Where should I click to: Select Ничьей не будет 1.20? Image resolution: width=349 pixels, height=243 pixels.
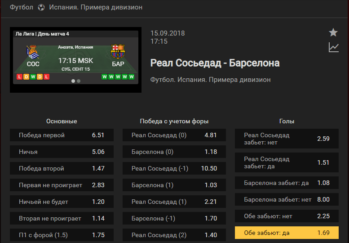pos(62,202)
